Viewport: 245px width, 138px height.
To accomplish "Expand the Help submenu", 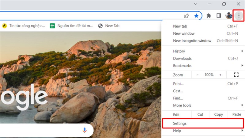I will click(203, 131).
